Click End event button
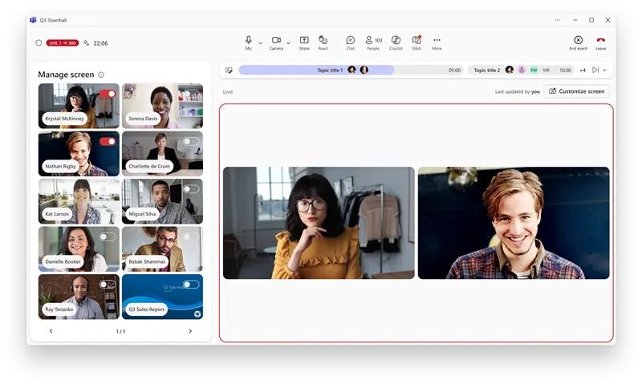This screenshot has height=384, width=642. (578, 42)
